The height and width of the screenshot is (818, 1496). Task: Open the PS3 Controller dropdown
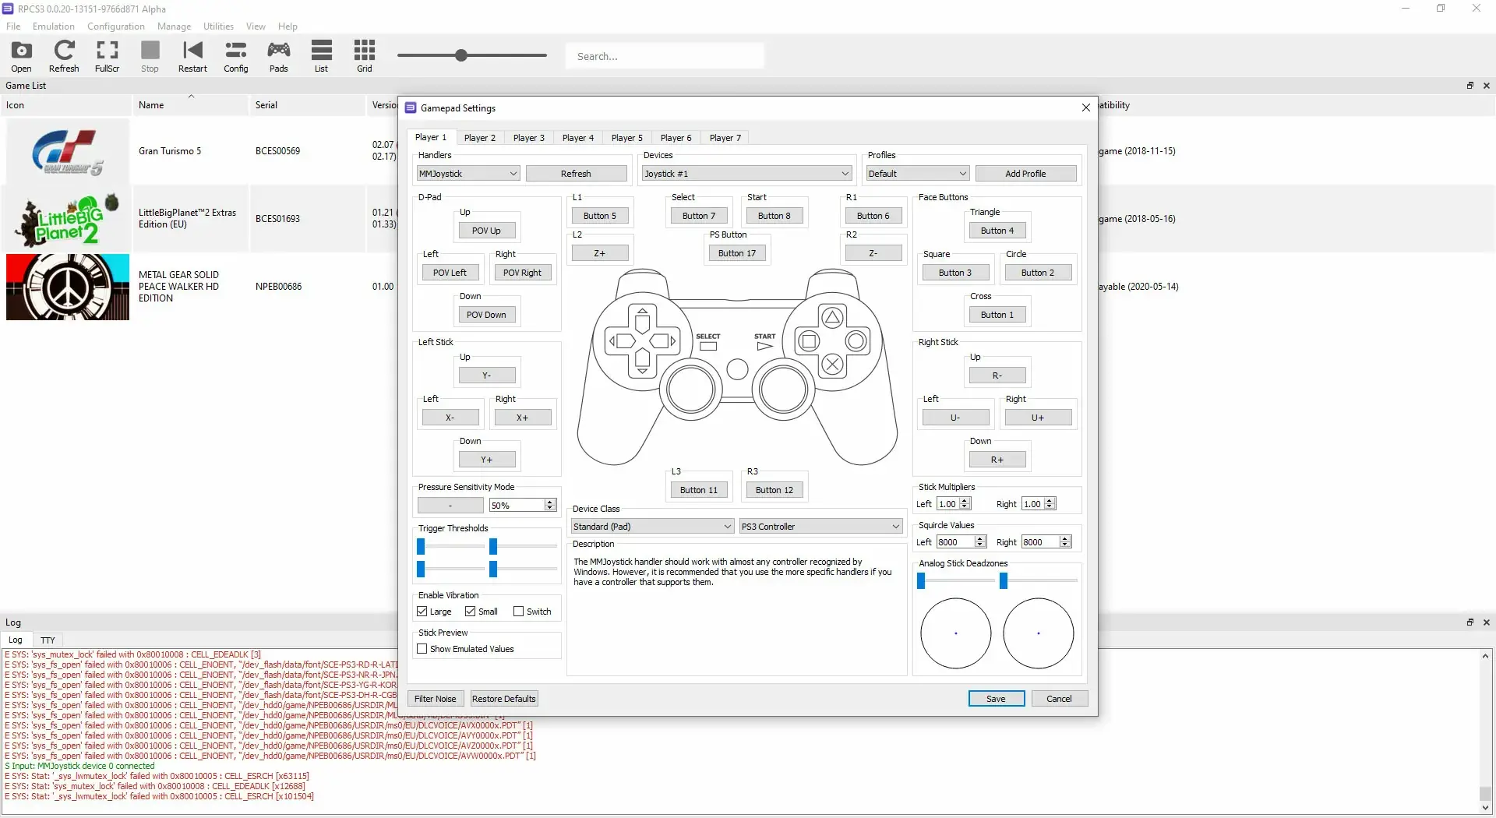tap(820, 527)
